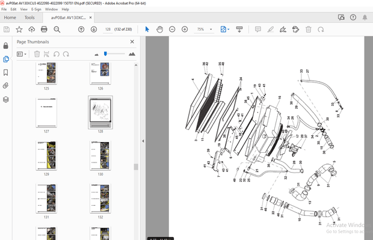The height and width of the screenshot is (240, 373).
Task: Select page 126 thumbnail
Action: [x=100, y=73]
